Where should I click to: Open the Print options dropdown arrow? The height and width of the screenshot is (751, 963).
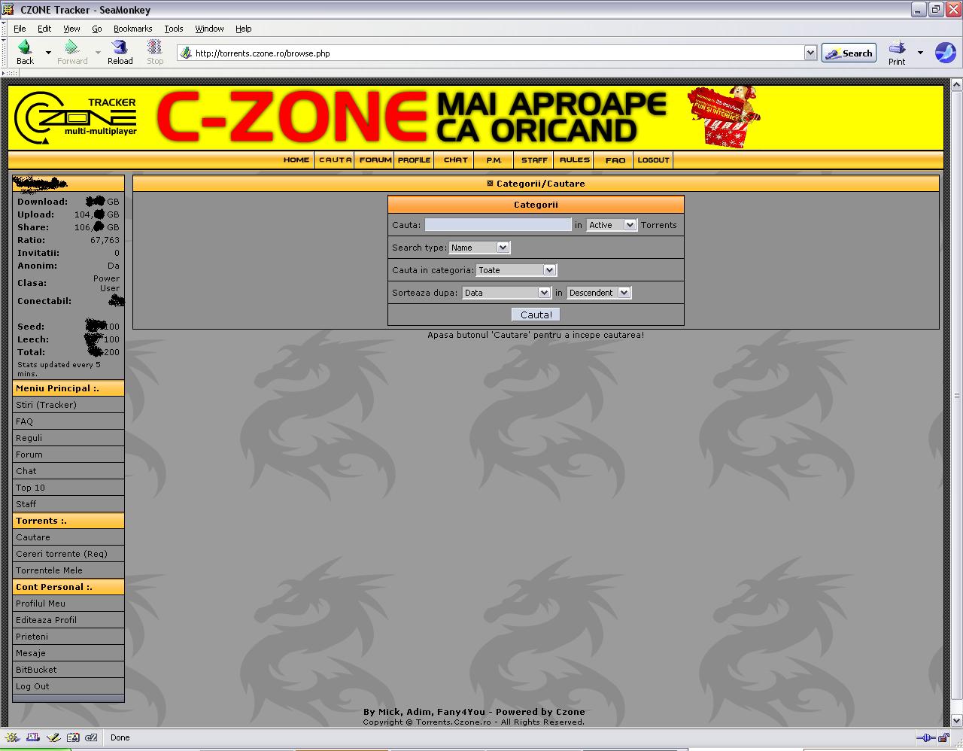coord(920,53)
